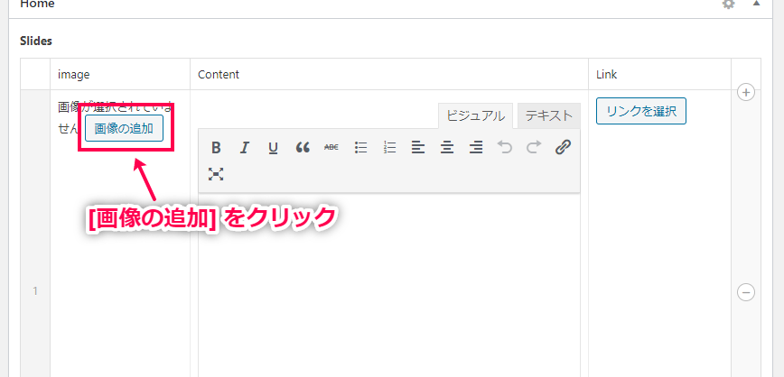Click the Slides field label
This screenshot has height=377, width=784.
[x=36, y=41]
